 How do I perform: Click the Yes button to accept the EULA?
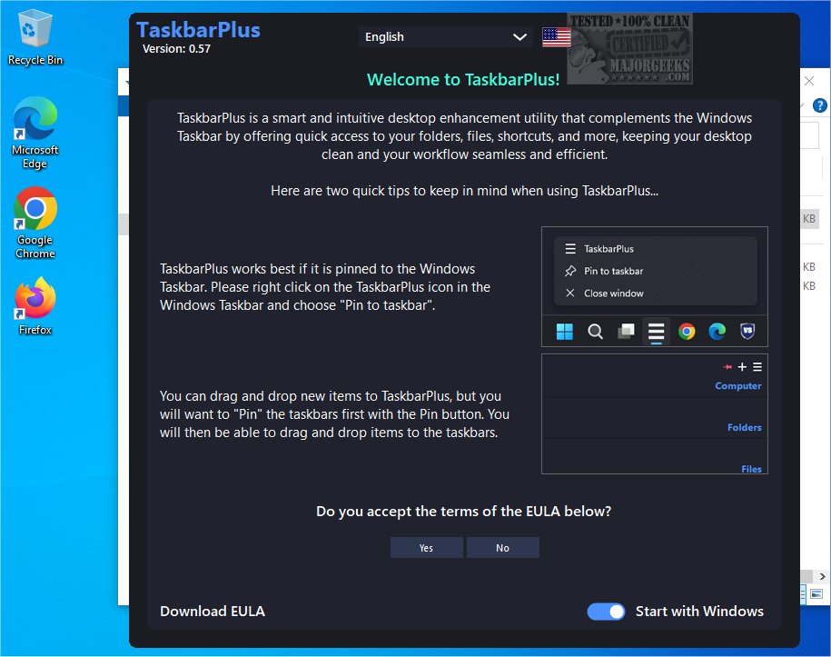pos(426,547)
